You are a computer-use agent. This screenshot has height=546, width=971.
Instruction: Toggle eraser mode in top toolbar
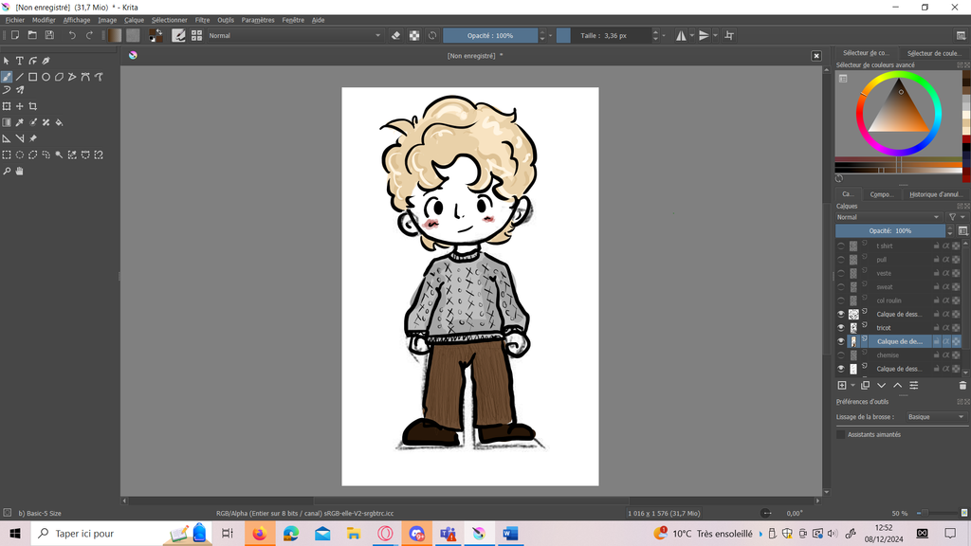tap(396, 35)
